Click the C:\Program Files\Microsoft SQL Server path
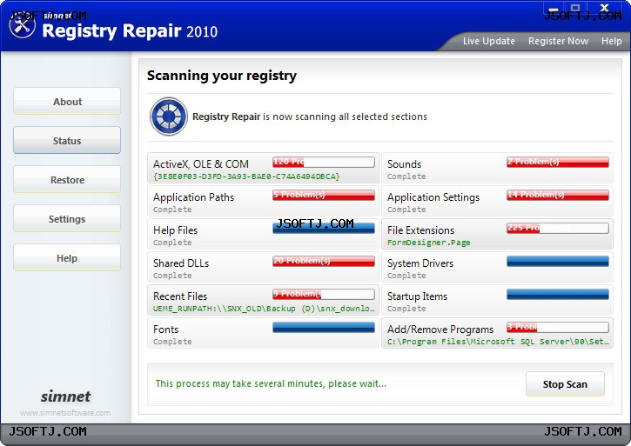Viewport: 631px width, 446px height. tap(498, 342)
